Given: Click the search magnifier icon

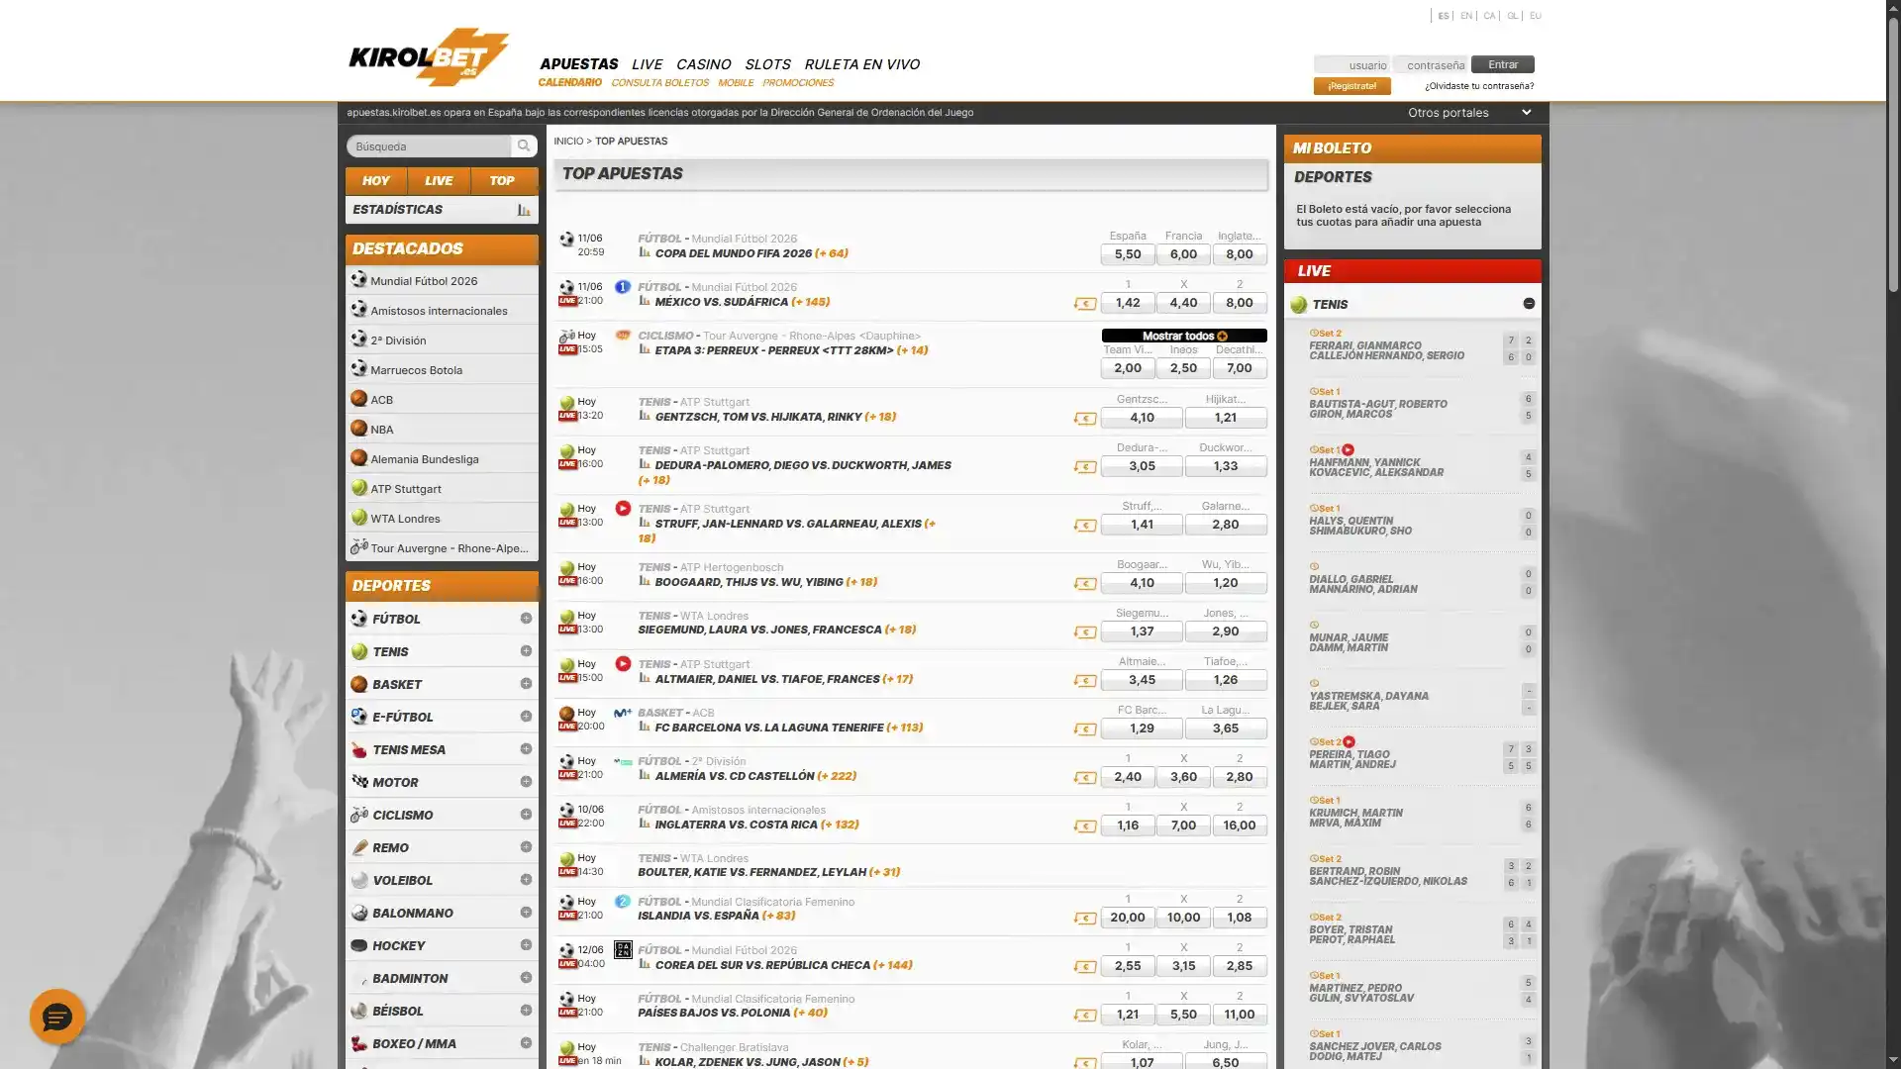Looking at the screenshot, I should (524, 146).
